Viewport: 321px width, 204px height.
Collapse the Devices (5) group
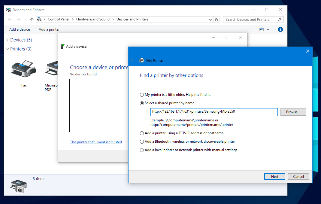coord(8,40)
